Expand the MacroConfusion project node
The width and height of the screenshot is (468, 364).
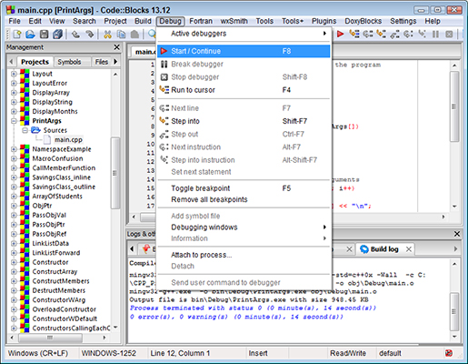coord(14,158)
